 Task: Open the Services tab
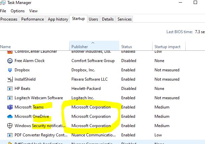[x=125, y=19]
